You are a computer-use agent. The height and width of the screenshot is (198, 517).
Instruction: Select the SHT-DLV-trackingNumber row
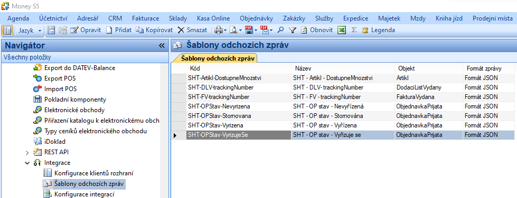click(x=343, y=87)
